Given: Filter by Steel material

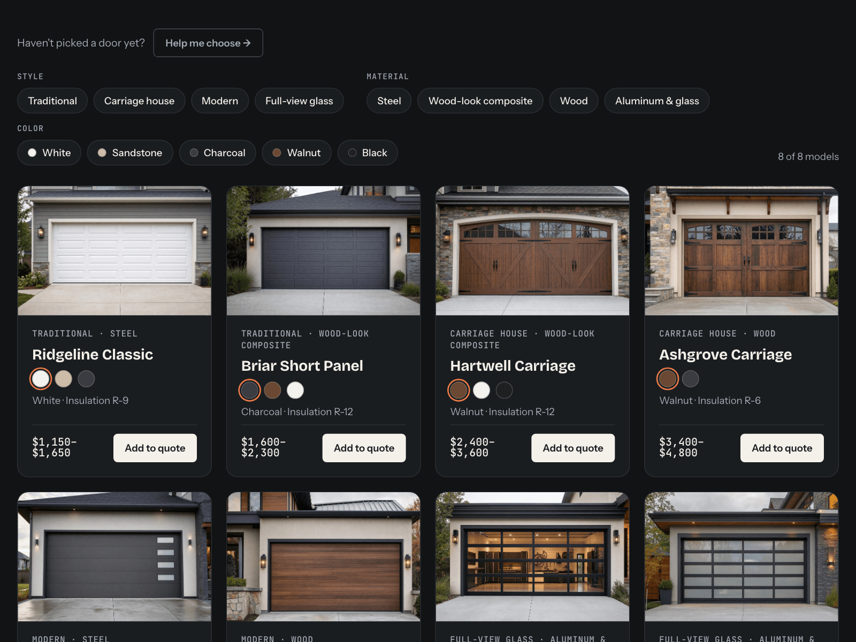Looking at the screenshot, I should coord(389,101).
